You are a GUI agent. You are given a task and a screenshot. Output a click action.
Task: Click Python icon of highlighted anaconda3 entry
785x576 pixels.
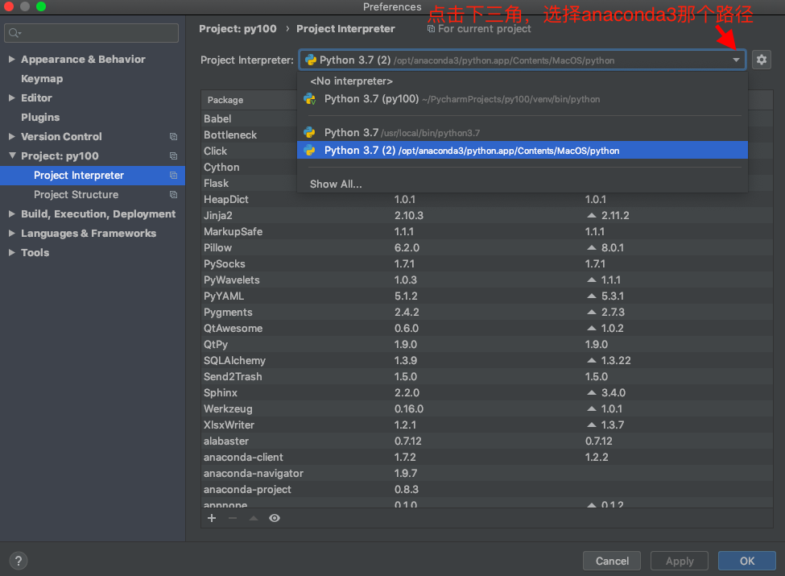point(310,151)
